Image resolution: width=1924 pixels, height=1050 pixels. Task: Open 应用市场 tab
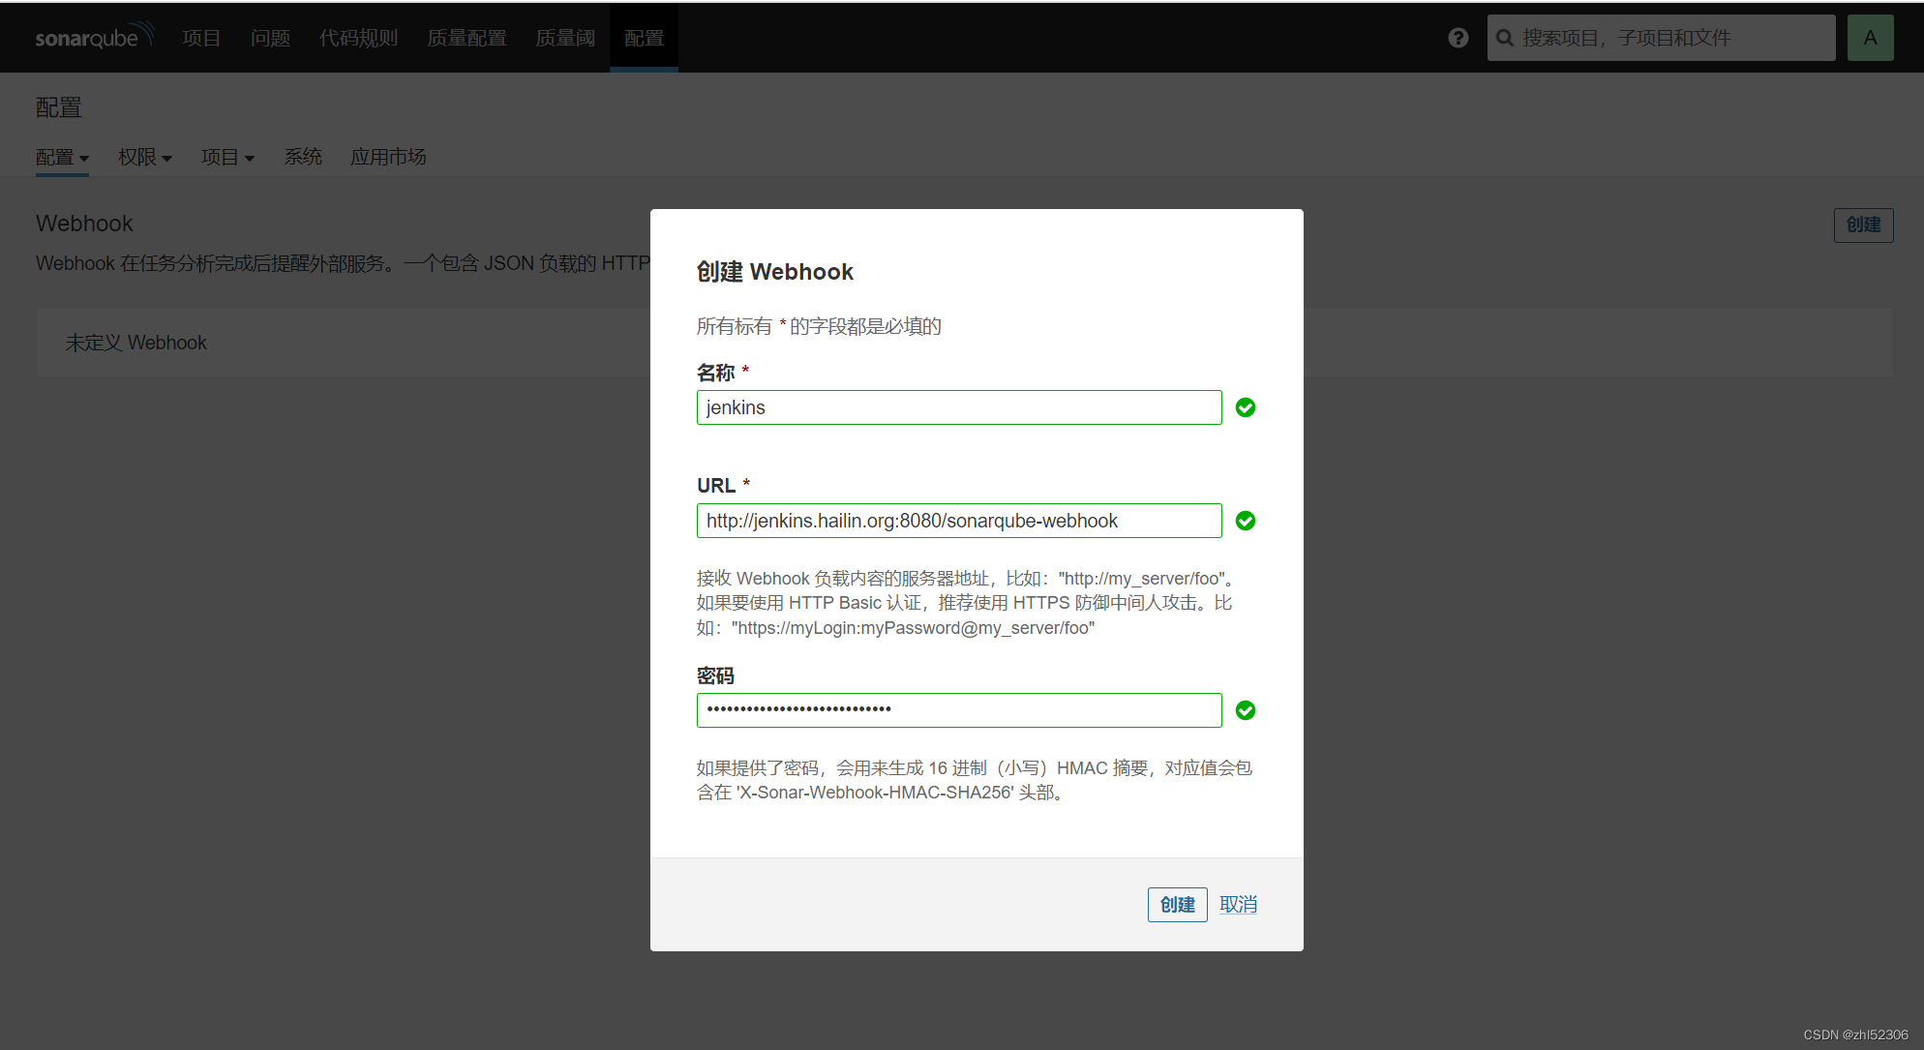pos(388,157)
